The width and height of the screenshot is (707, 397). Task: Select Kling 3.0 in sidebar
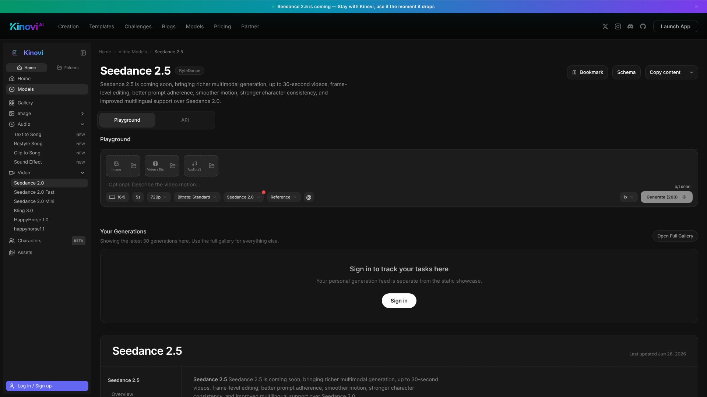49,211
